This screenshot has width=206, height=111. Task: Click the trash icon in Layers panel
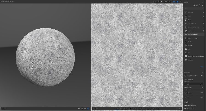click(x=202, y=5)
